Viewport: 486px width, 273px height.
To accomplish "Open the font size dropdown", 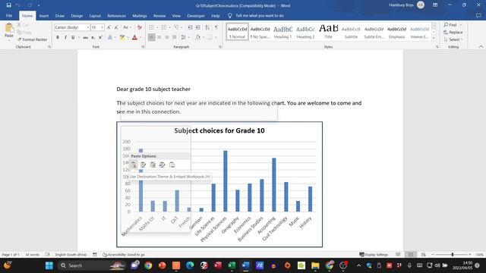I will (x=102, y=27).
